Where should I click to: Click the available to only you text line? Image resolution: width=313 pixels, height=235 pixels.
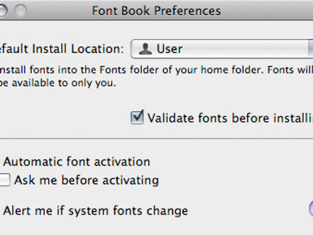(x=58, y=83)
